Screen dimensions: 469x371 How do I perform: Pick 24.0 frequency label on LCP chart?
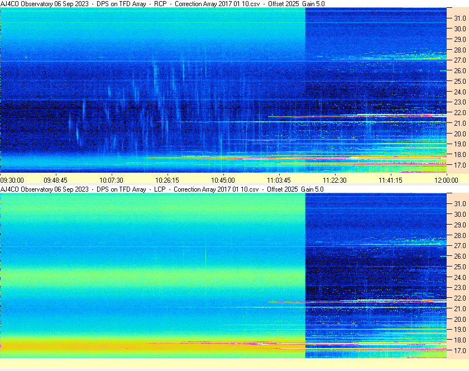click(460, 277)
